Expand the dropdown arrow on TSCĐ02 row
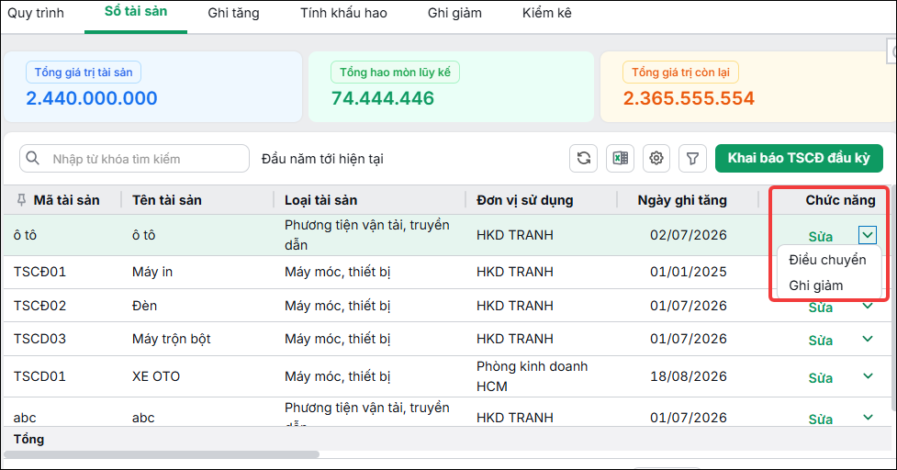897x470 pixels. pyautogui.click(x=868, y=306)
